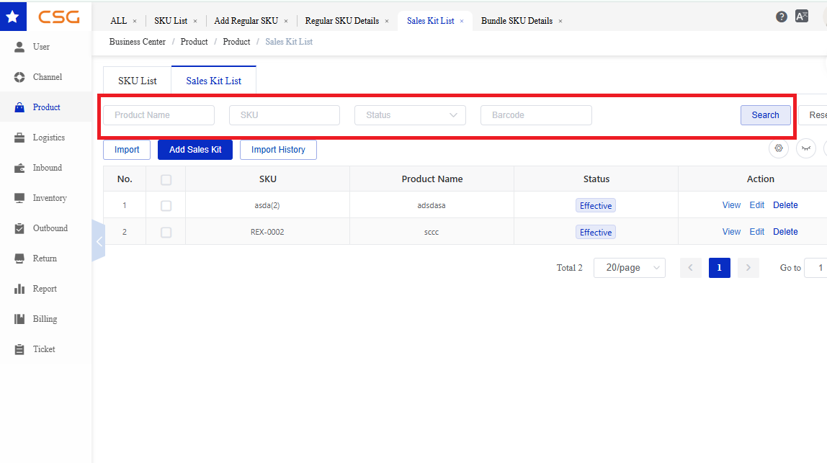Close the ALL tab
The height and width of the screenshot is (463, 827).
pos(135,21)
